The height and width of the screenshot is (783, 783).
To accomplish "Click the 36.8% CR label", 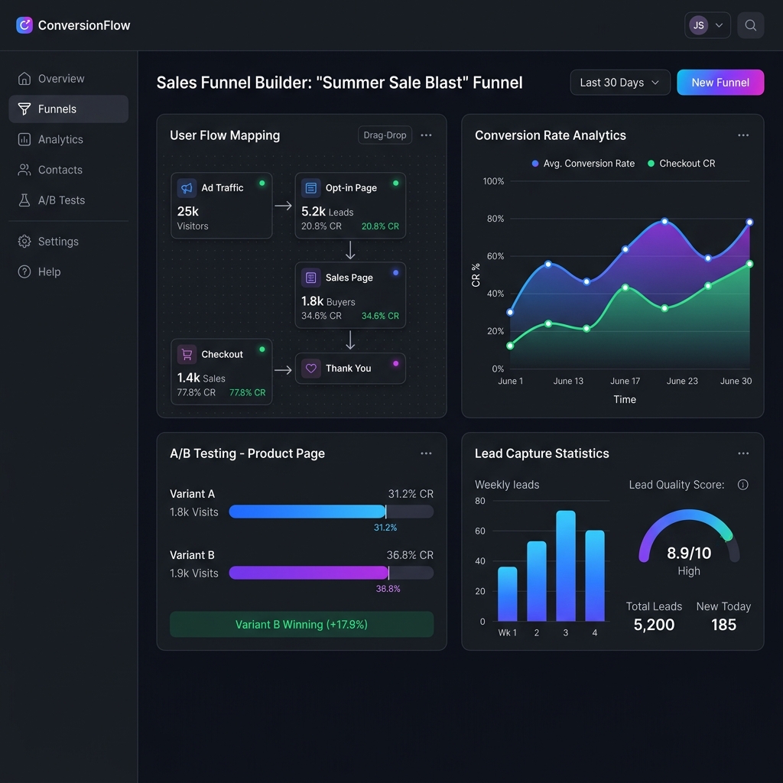I will pyautogui.click(x=410, y=555).
